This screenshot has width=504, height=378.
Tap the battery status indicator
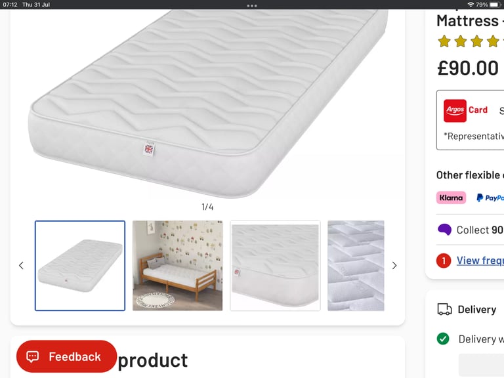point(495,5)
